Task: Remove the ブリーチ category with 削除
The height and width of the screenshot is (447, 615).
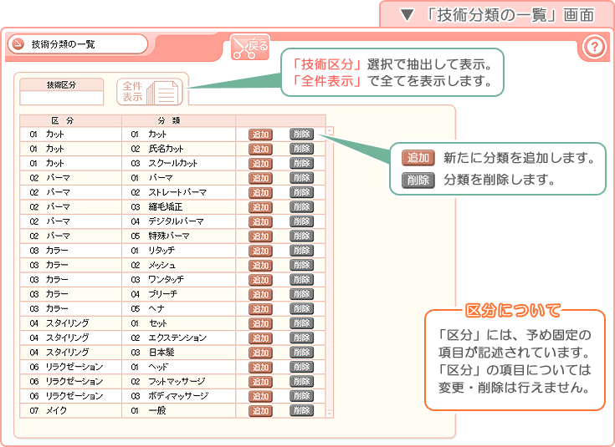Action: point(301,294)
